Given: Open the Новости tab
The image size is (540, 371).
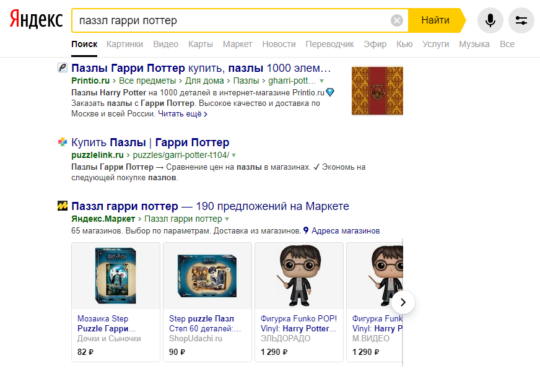Looking at the screenshot, I should (279, 44).
